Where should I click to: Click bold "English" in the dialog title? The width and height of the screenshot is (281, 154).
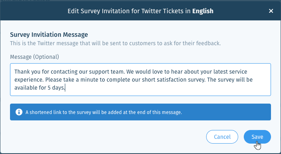203,11
